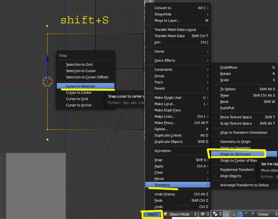Expand the Quick Effects submenu
This screenshot has width=278, height=219.
(x=178, y=60)
